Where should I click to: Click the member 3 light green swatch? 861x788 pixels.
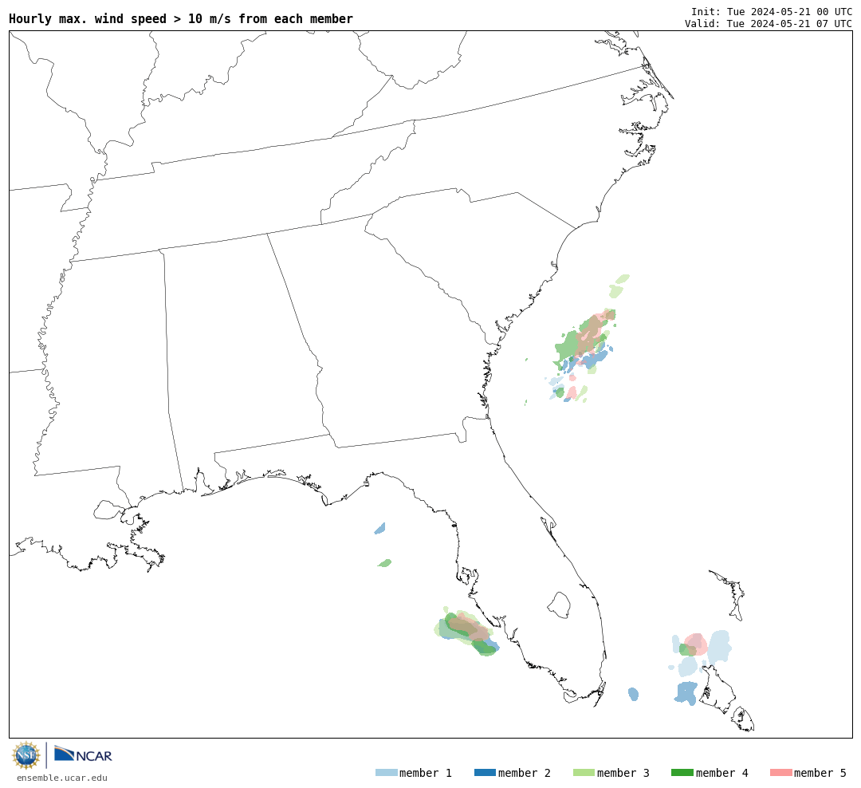click(584, 773)
